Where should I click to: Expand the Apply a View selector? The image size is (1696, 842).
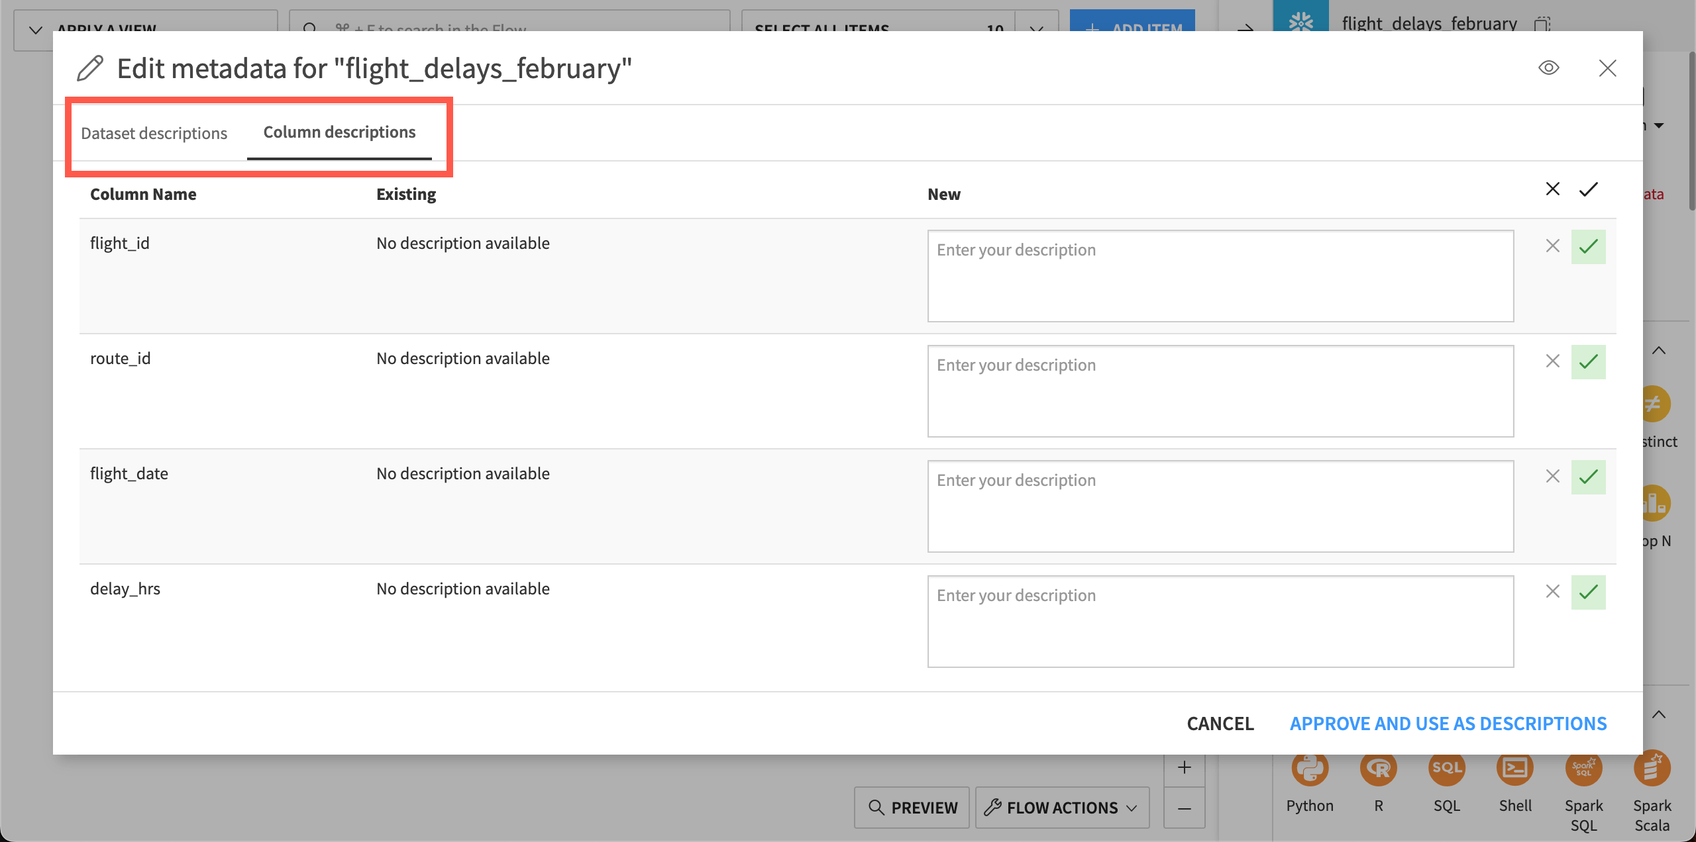coord(36,29)
